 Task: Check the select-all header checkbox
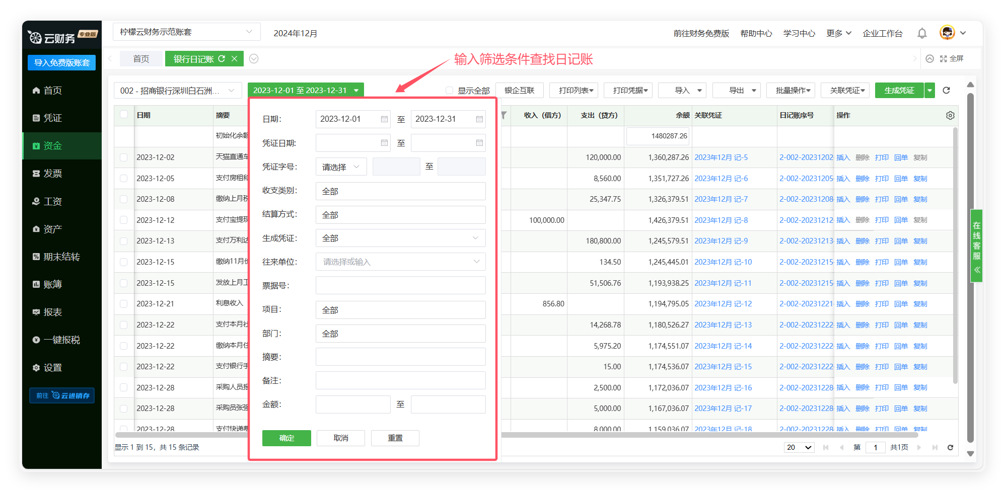[x=124, y=115]
